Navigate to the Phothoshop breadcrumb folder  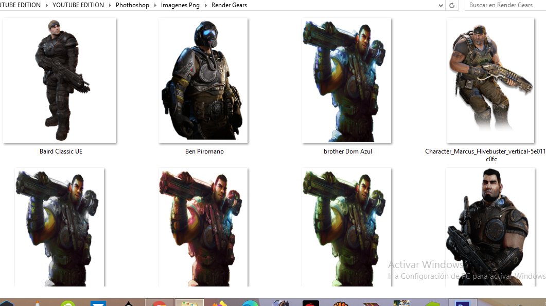pyautogui.click(x=132, y=5)
